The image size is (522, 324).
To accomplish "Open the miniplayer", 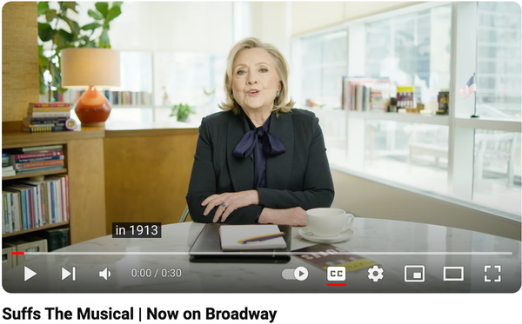I will tap(414, 274).
